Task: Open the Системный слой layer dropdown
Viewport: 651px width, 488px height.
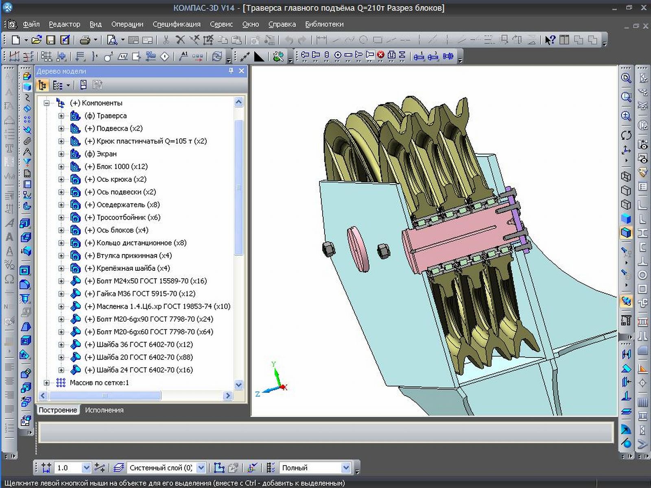Action: click(x=201, y=468)
